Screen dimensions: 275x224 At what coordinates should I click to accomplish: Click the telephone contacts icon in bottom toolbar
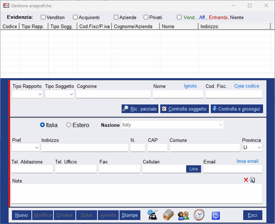(x=153, y=215)
